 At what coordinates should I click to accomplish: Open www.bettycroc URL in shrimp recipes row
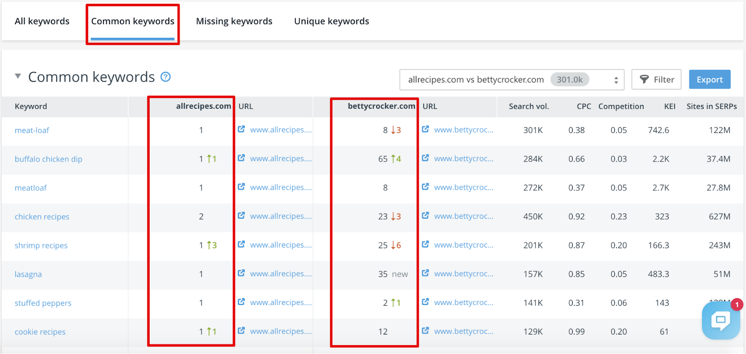tap(464, 245)
